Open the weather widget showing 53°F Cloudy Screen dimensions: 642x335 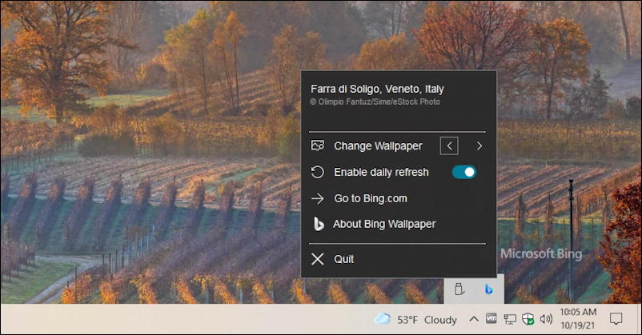click(x=415, y=320)
